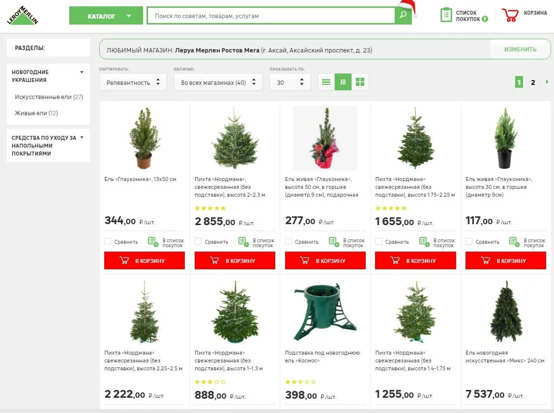Add 277,00 gift Ель to cart

pyautogui.click(x=325, y=260)
